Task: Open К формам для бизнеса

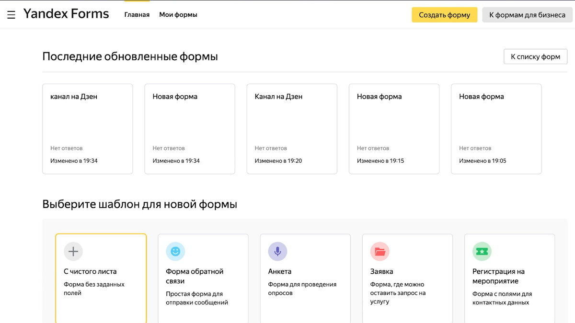Action: [527, 15]
